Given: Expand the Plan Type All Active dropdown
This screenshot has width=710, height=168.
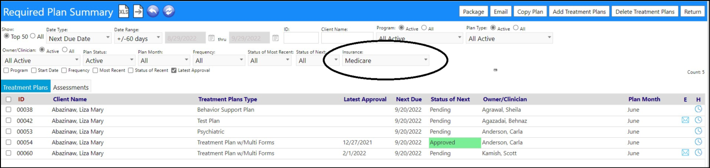Looking at the screenshot, I should tap(509, 39).
